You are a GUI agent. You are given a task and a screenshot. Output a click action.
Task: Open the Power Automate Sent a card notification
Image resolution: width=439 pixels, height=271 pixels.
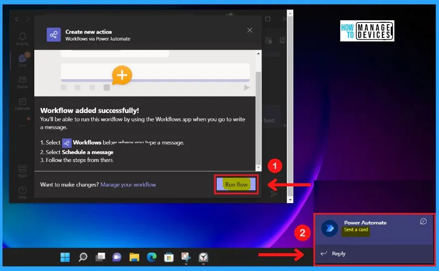pos(374,230)
